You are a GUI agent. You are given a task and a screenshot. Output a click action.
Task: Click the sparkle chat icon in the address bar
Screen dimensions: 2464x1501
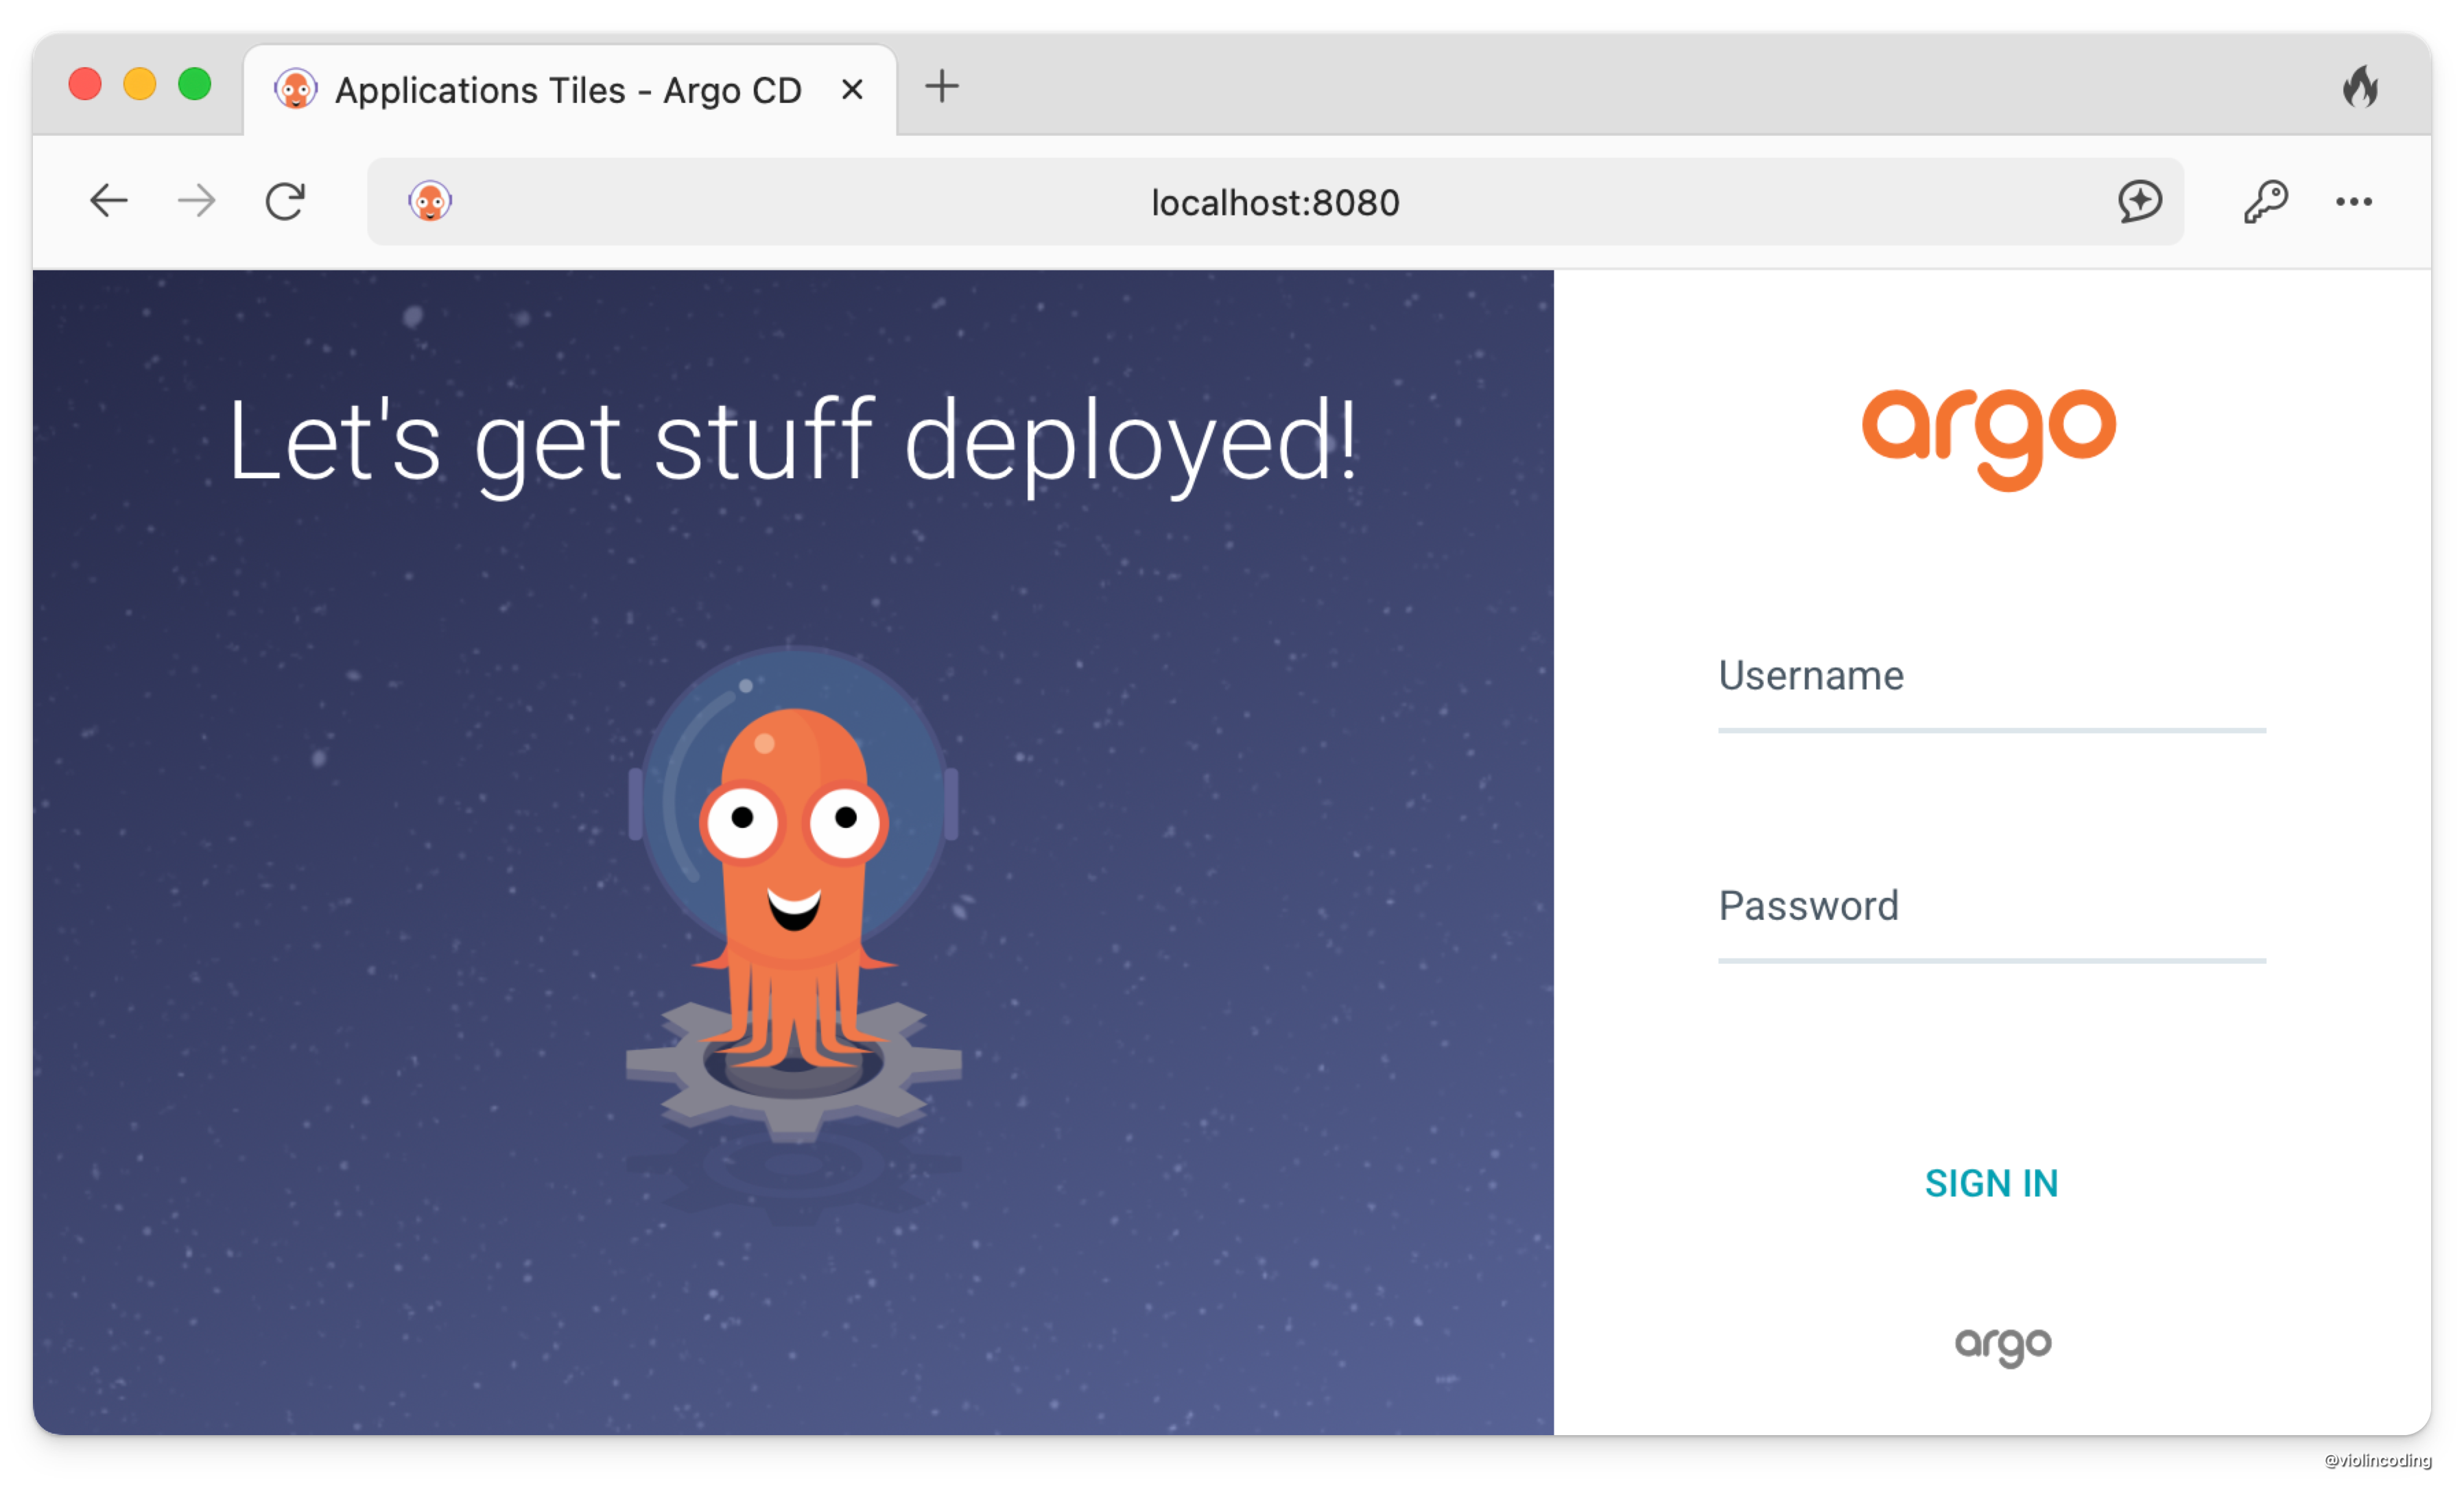coord(2139,201)
